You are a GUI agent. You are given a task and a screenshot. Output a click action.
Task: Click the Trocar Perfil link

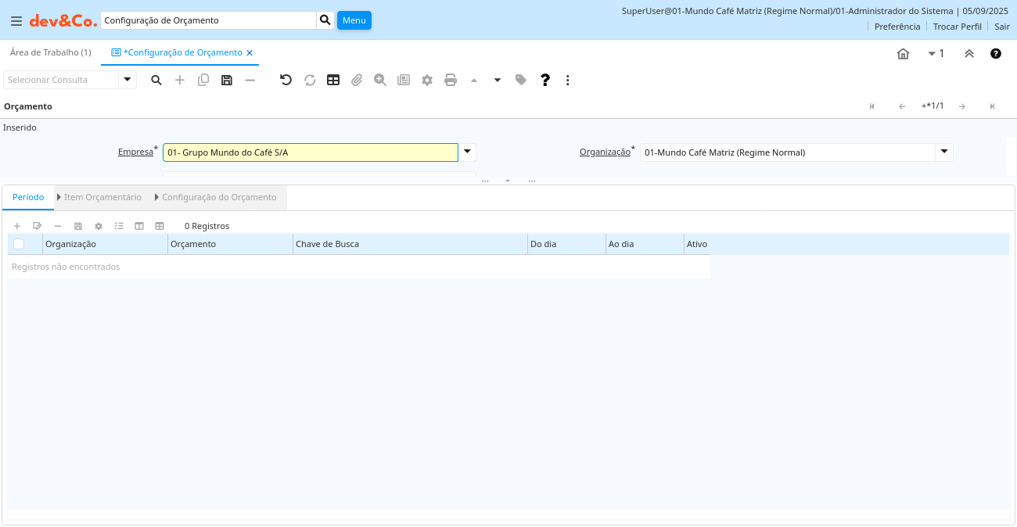coord(957,27)
